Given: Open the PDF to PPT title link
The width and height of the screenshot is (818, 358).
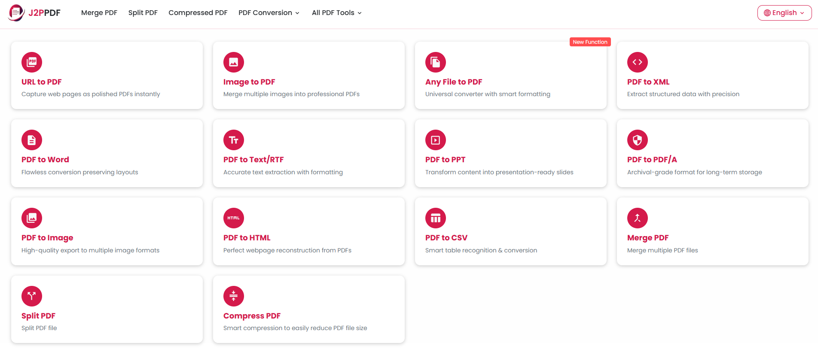Looking at the screenshot, I should click(446, 160).
